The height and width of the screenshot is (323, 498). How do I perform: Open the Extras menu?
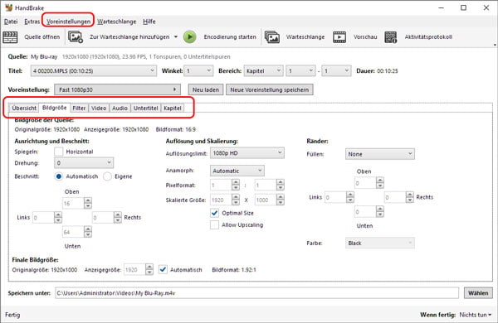pos(32,22)
